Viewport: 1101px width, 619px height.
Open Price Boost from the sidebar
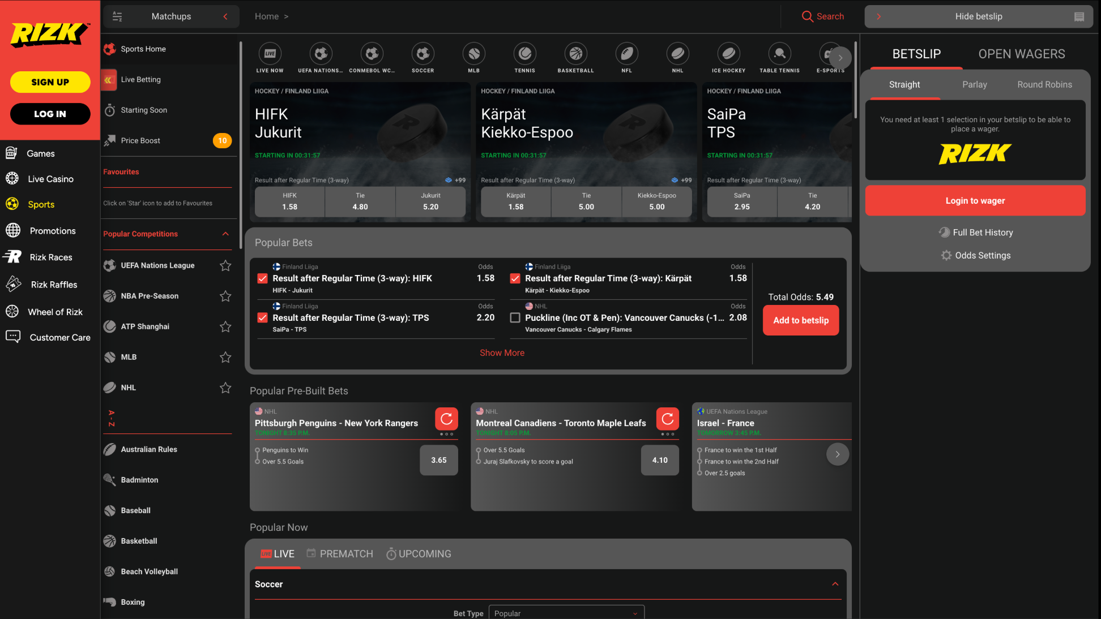(140, 140)
